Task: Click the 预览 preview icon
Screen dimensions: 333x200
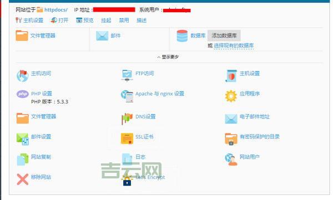Action: [x=79, y=20]
